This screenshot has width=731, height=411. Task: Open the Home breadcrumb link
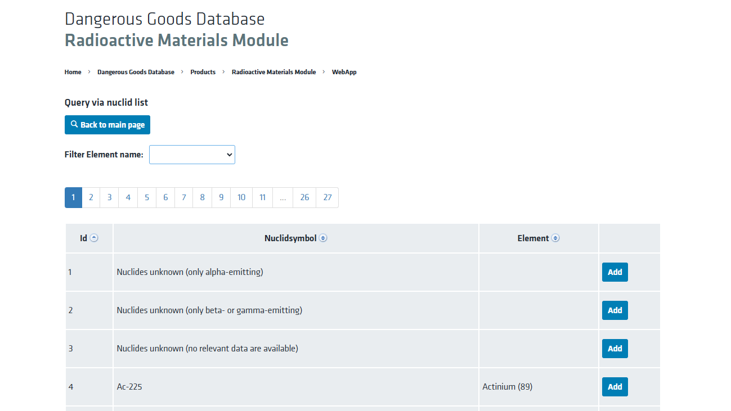73,72
